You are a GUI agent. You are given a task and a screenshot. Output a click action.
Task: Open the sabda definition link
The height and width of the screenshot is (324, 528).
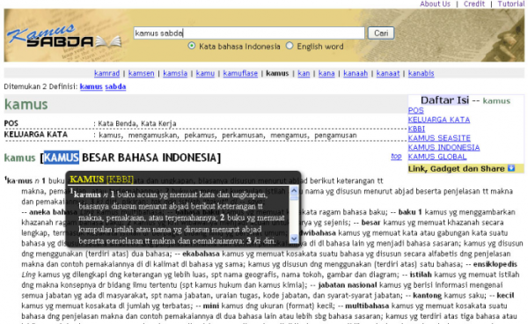(115, 86)
